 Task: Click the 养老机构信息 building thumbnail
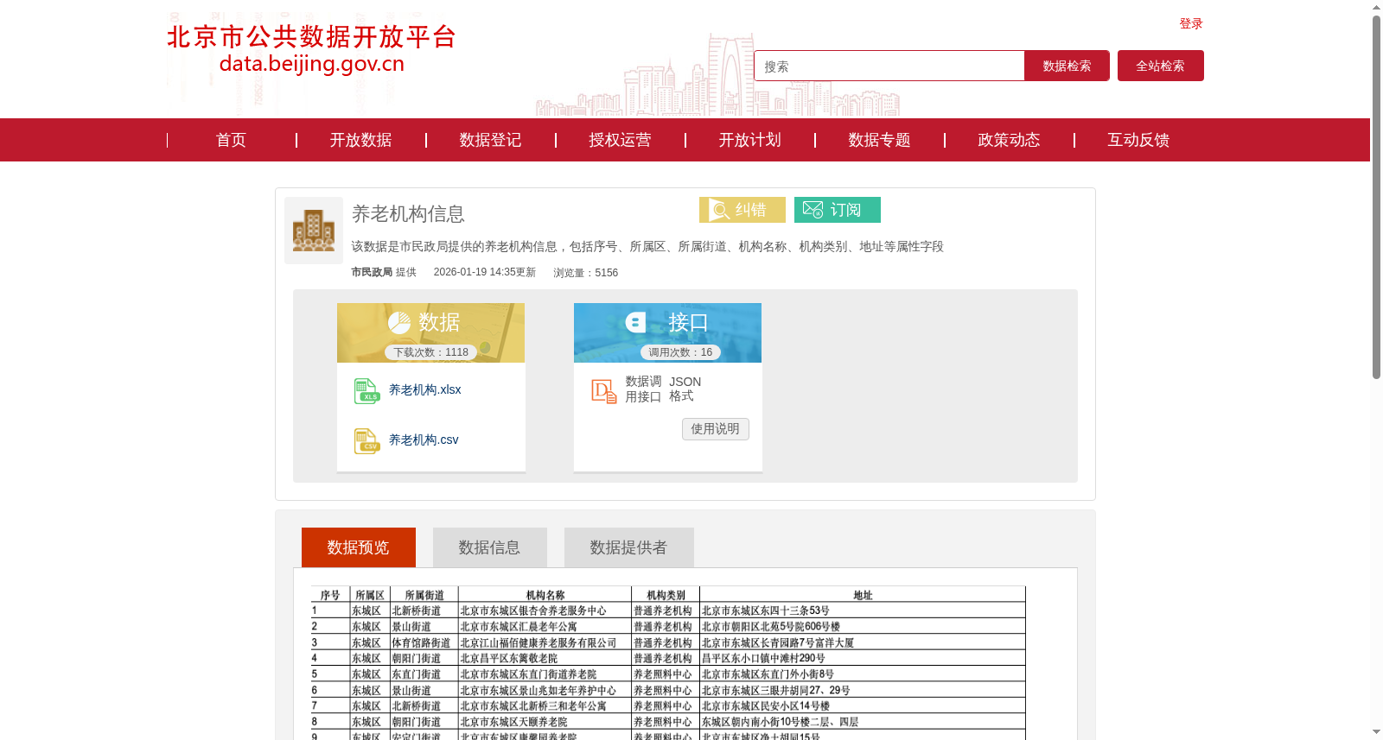tap(314, 231)
